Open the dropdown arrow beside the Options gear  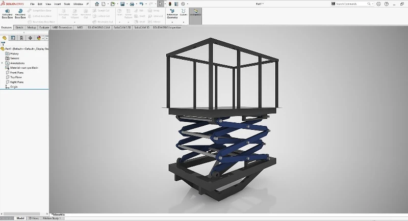[187, 4]
